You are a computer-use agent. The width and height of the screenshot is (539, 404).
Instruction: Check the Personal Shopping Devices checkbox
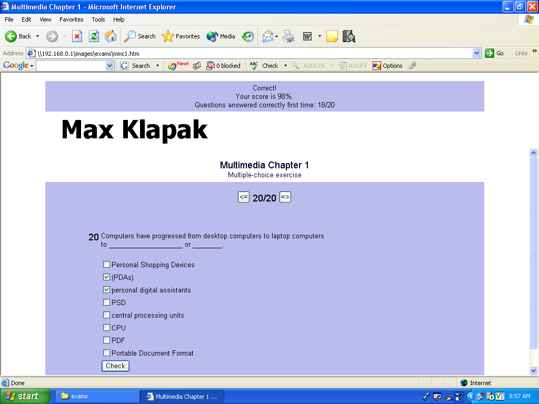pyautogui.click(x=107, y=265)
